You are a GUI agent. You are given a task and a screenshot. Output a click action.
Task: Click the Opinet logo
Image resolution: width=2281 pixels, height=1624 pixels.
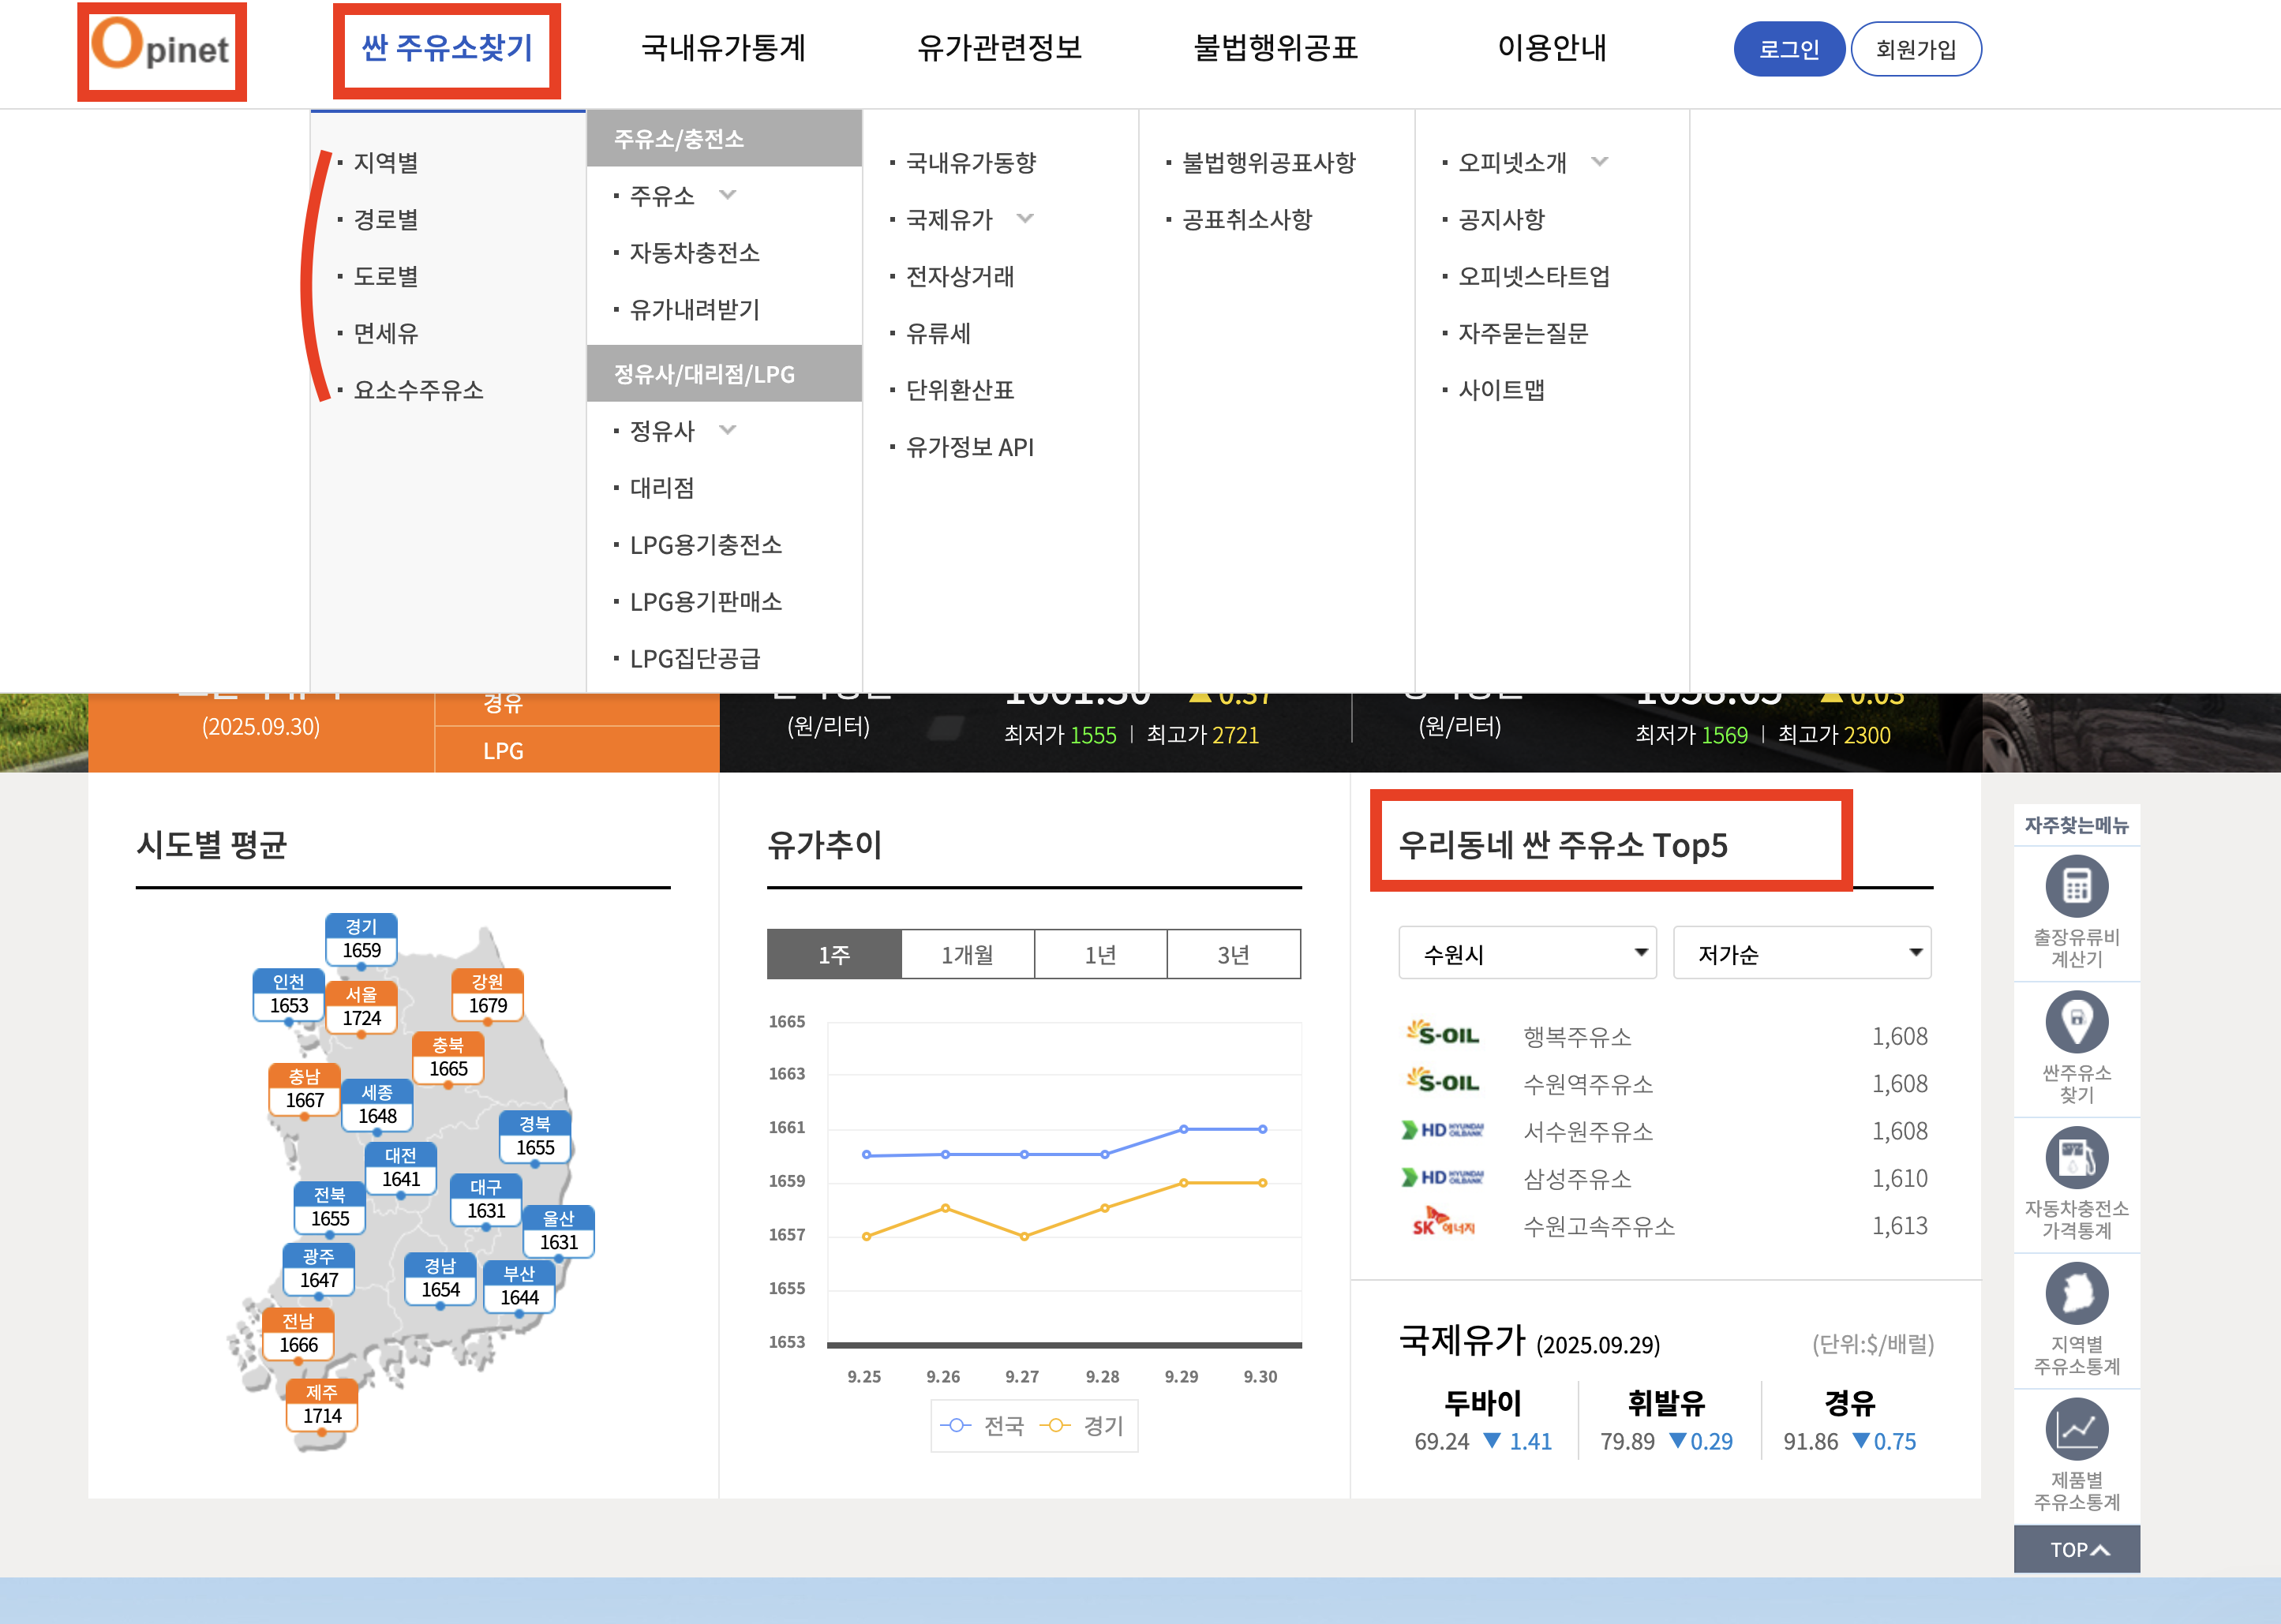tap(161, 48)
